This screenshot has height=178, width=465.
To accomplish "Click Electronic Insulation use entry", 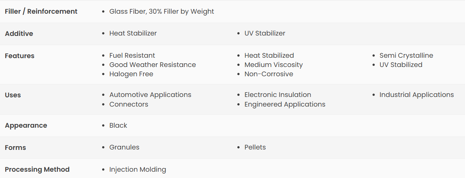I will [278, 95].
